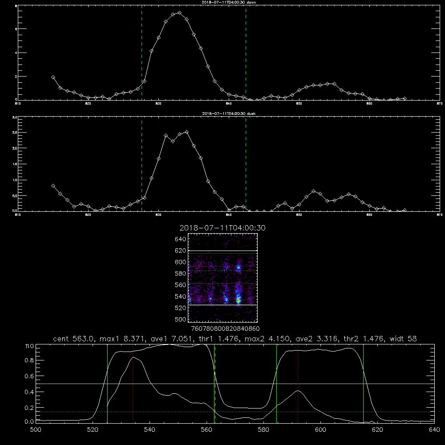Click the green solid line near 585 in the bottom plot
The height and width of the screenshot is (445, 445).
(x=276, y=384)
